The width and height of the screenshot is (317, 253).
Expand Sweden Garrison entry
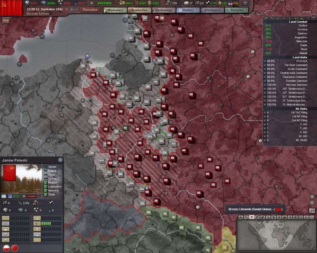[265, 81]
